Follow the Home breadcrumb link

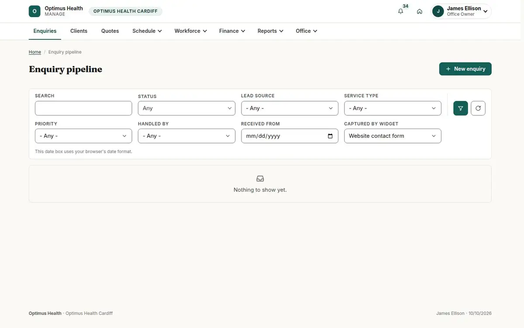[35, 52]
